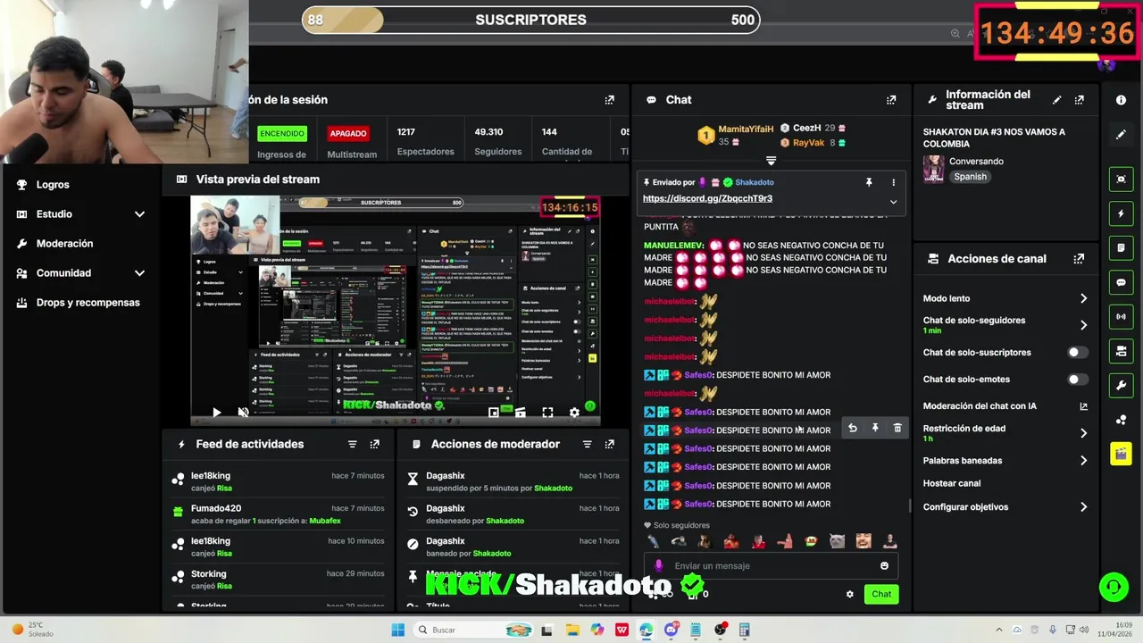Expand the Comunidad sidebar section
The height and width of the screenshot is (643, 1143).
(139, 273)
